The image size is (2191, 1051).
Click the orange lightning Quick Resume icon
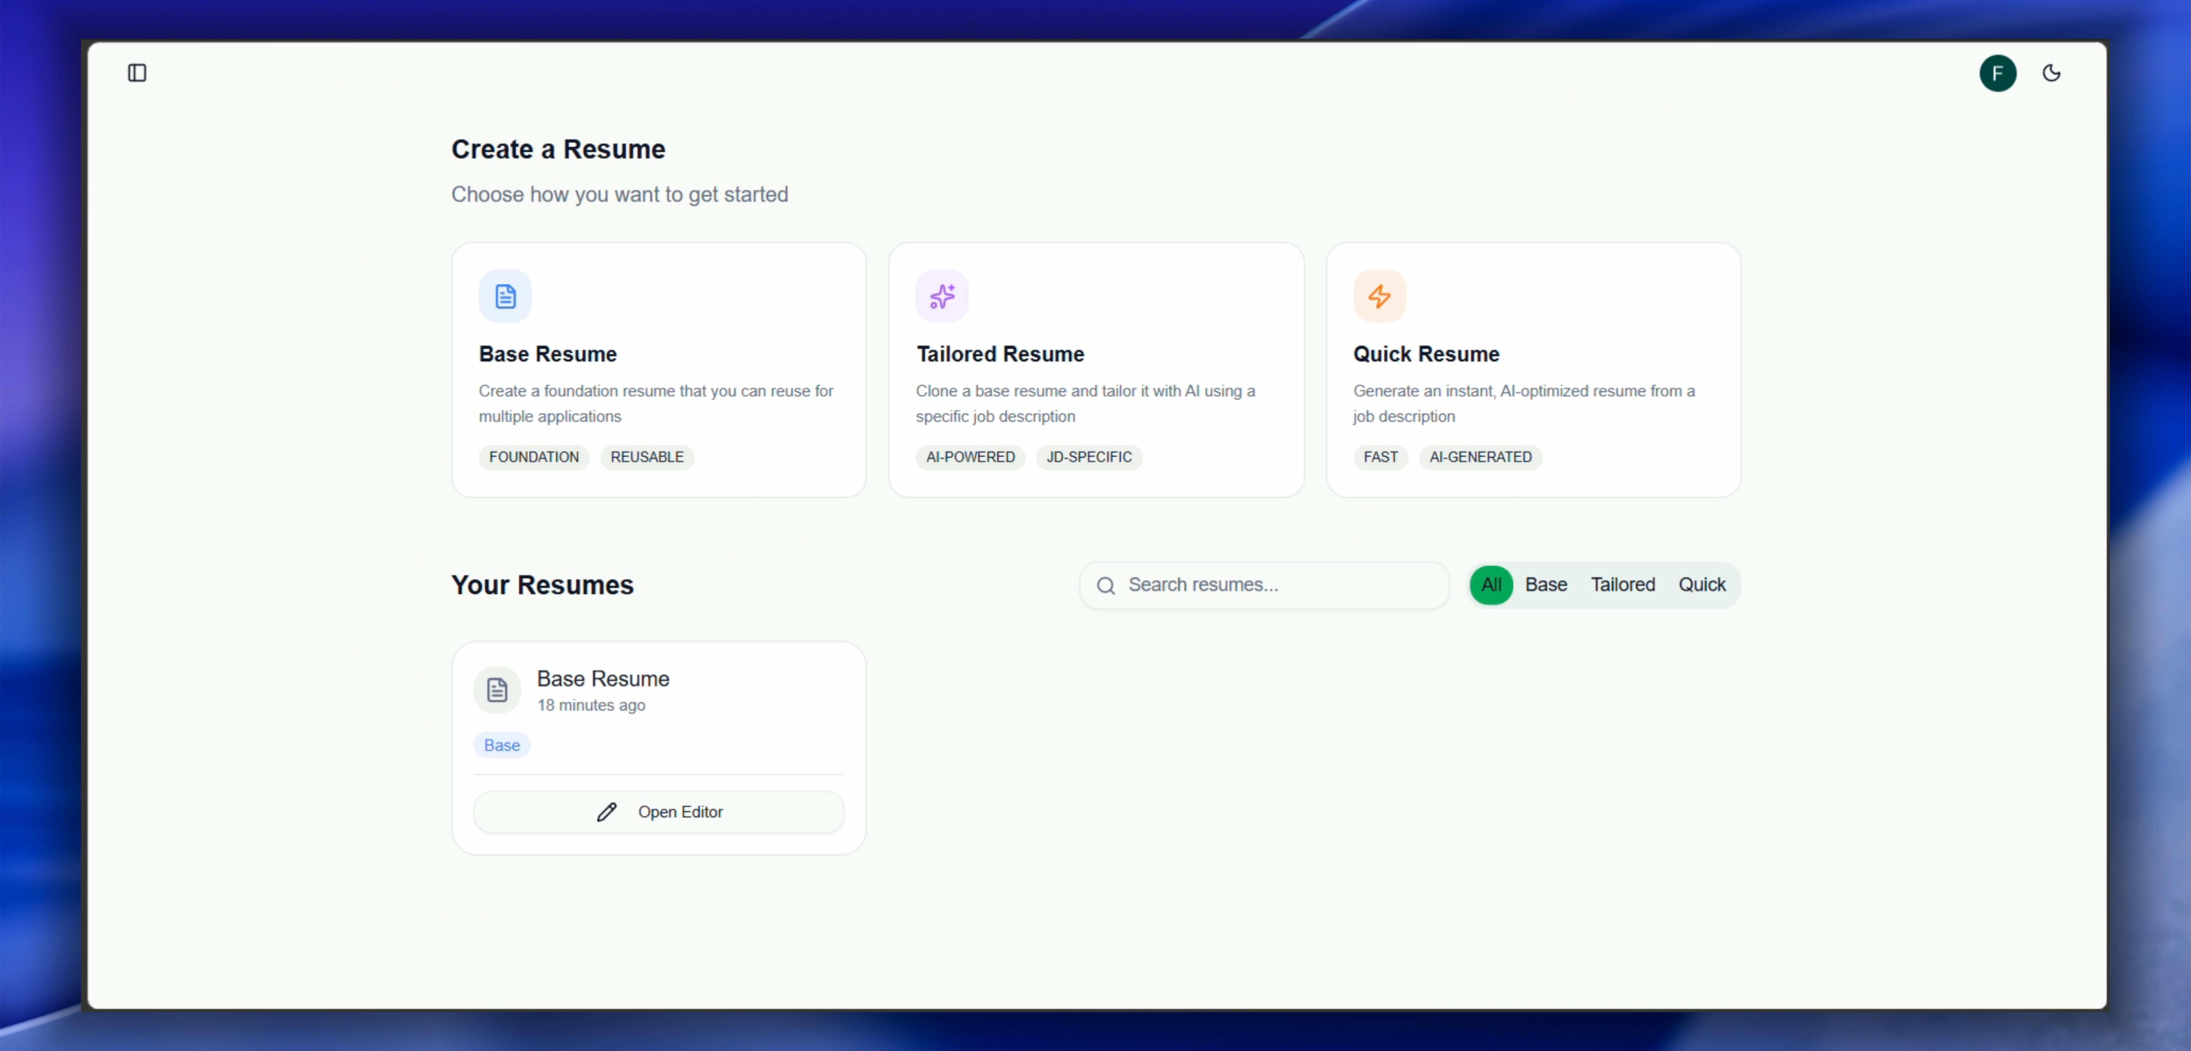(1379, 296)
